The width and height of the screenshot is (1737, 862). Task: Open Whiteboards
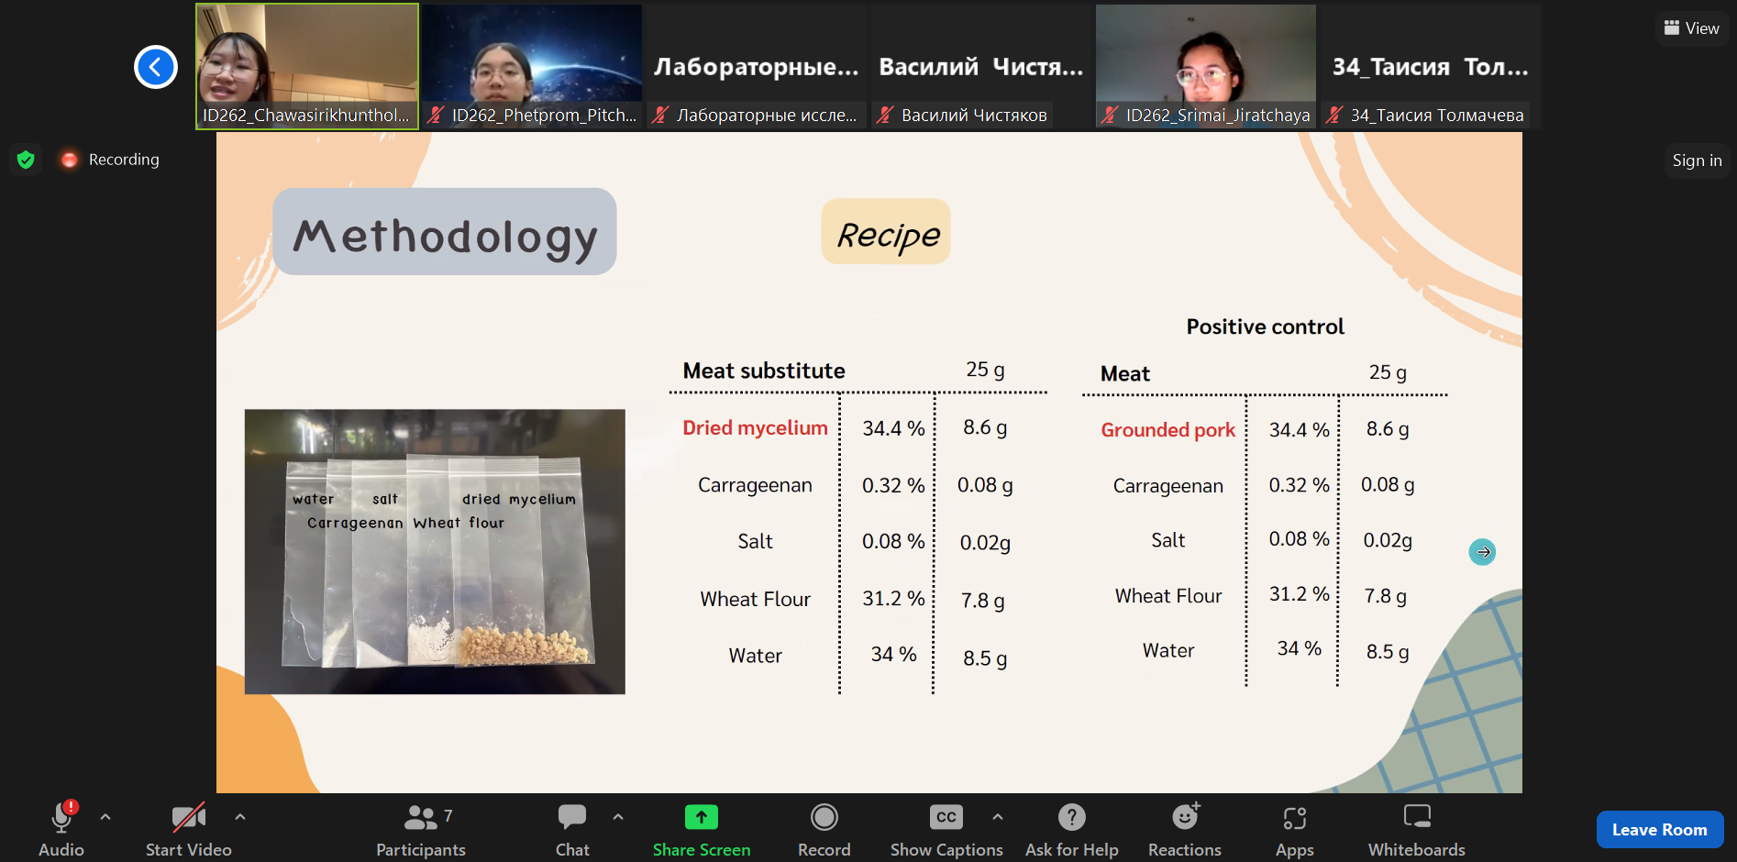(1416, 829)
